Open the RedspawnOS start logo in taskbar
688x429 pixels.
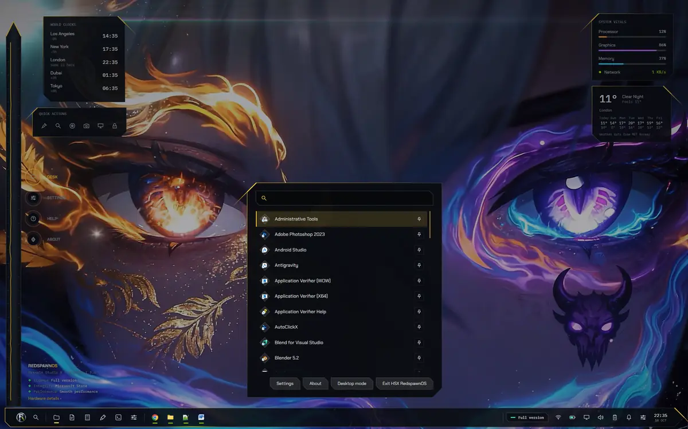tap(21, 418)
